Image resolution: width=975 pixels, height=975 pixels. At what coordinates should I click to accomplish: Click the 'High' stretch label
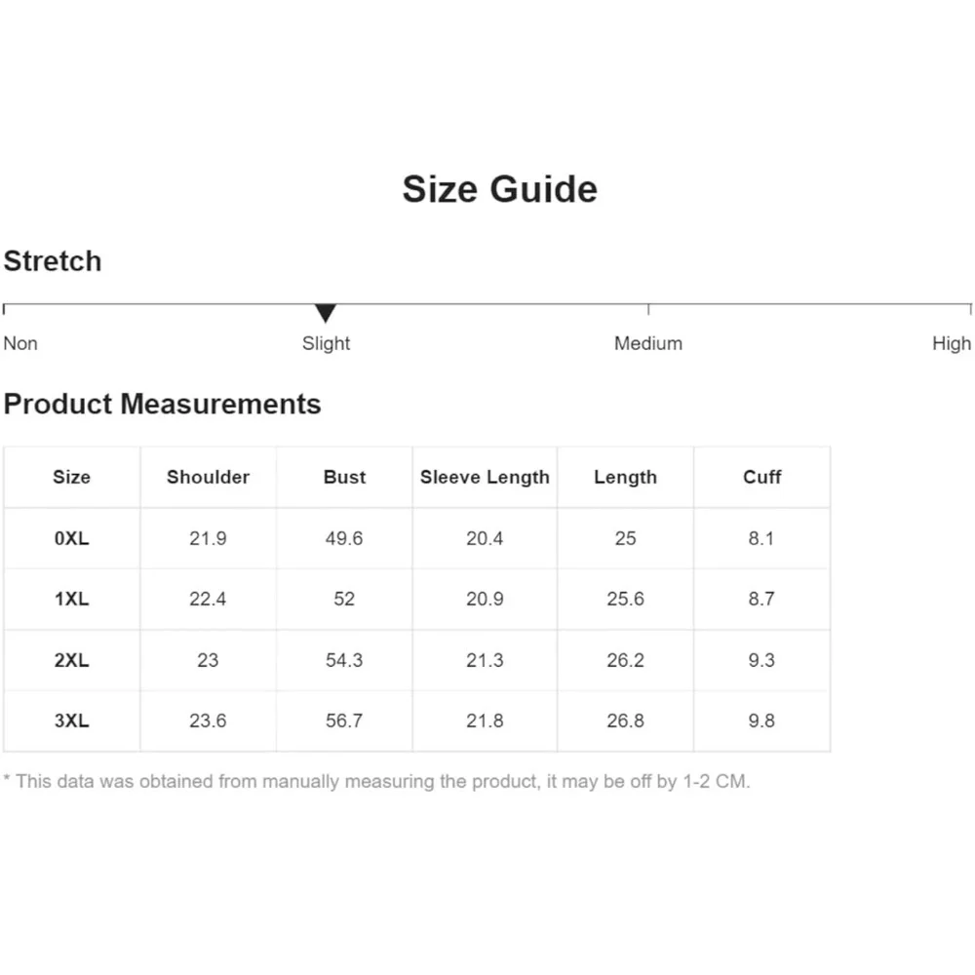(x=952, y=343)
